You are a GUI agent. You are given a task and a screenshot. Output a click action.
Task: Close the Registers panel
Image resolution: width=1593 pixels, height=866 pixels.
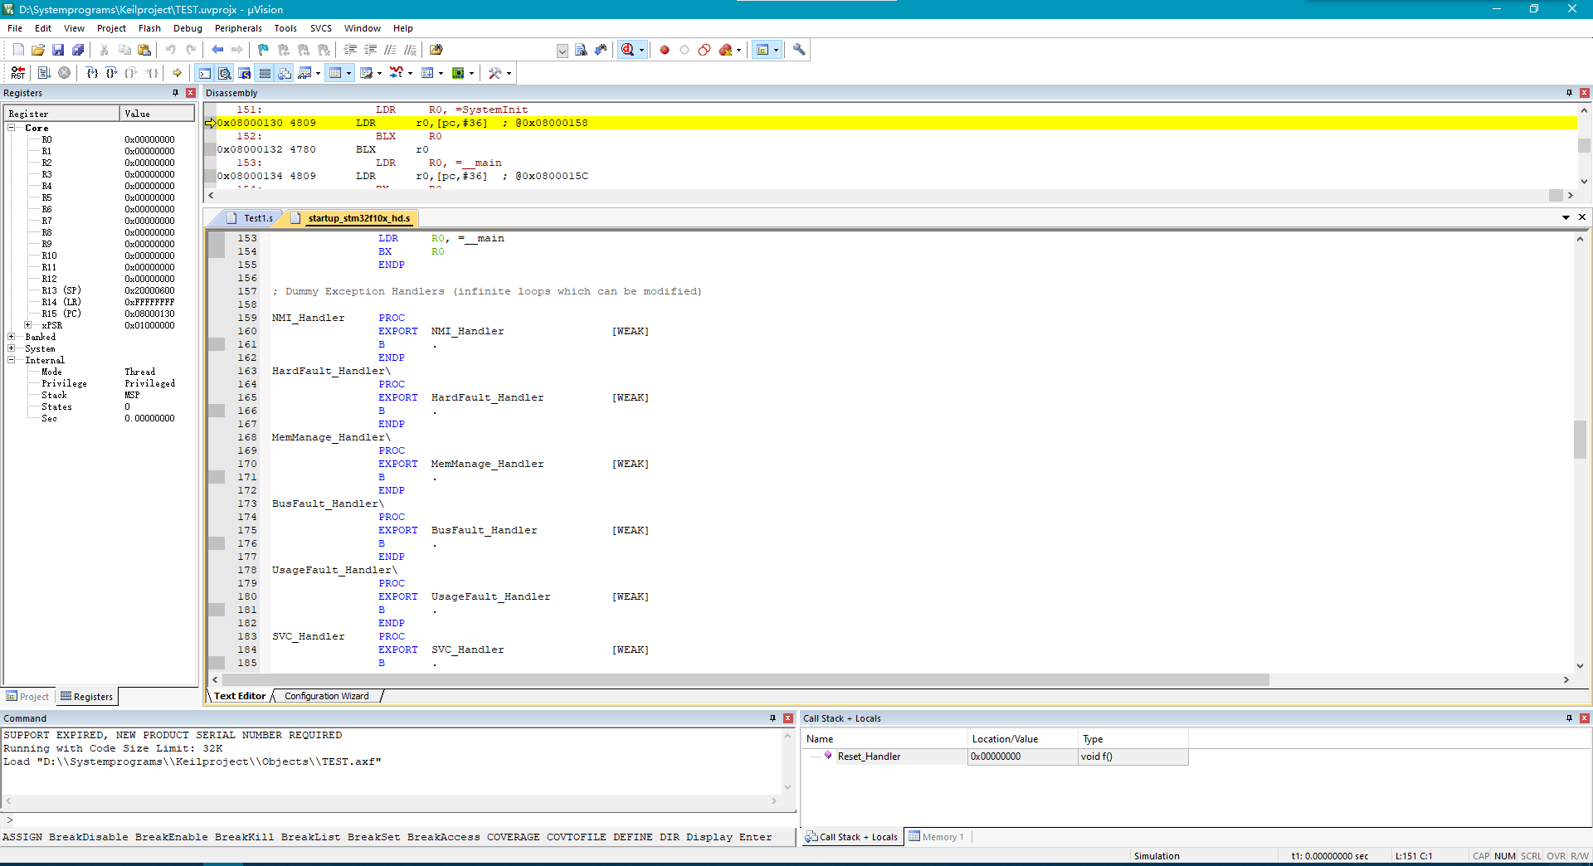coord(191,93)
